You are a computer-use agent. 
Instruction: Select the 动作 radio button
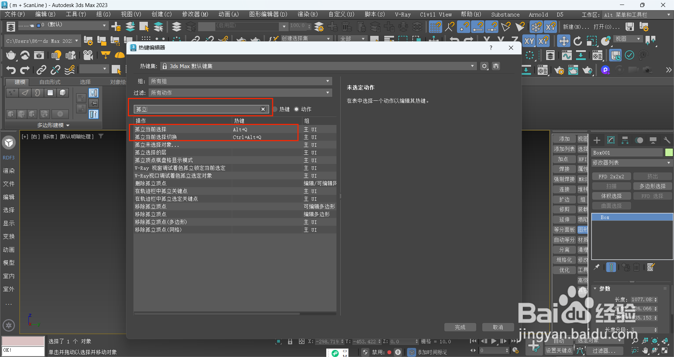pos(297,109)
